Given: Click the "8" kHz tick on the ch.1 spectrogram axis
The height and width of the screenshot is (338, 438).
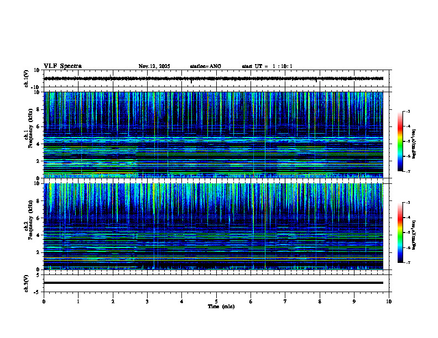Looking at the screenshot, I should pyautogui.click(x=38, y=109).
